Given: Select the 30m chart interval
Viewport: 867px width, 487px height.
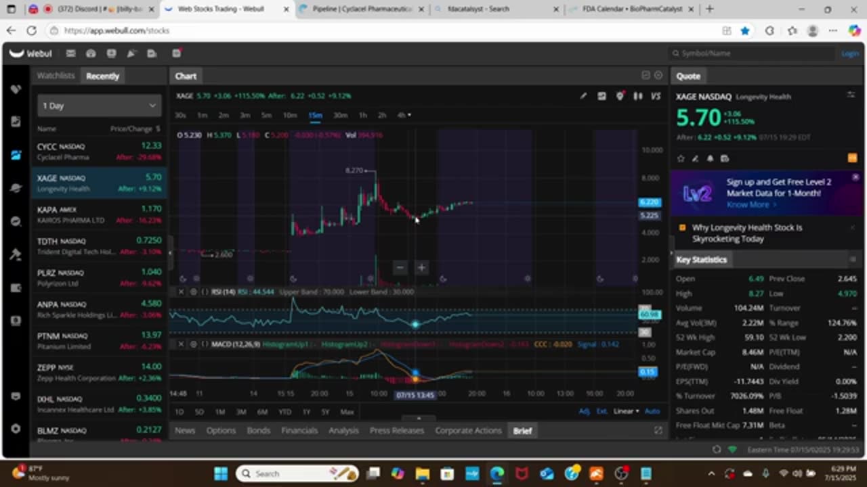Looking at the screenshot, I should (x=340, y=116).
